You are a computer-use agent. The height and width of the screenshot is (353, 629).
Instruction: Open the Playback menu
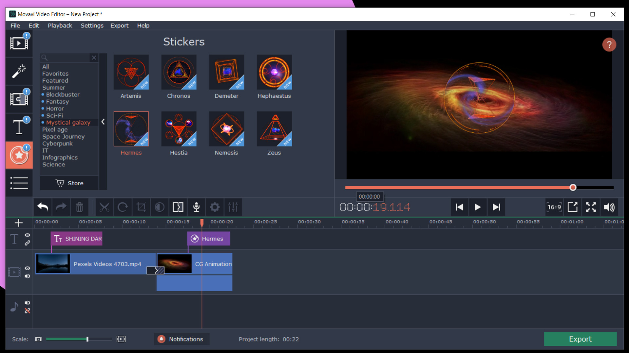pos(59,25)
